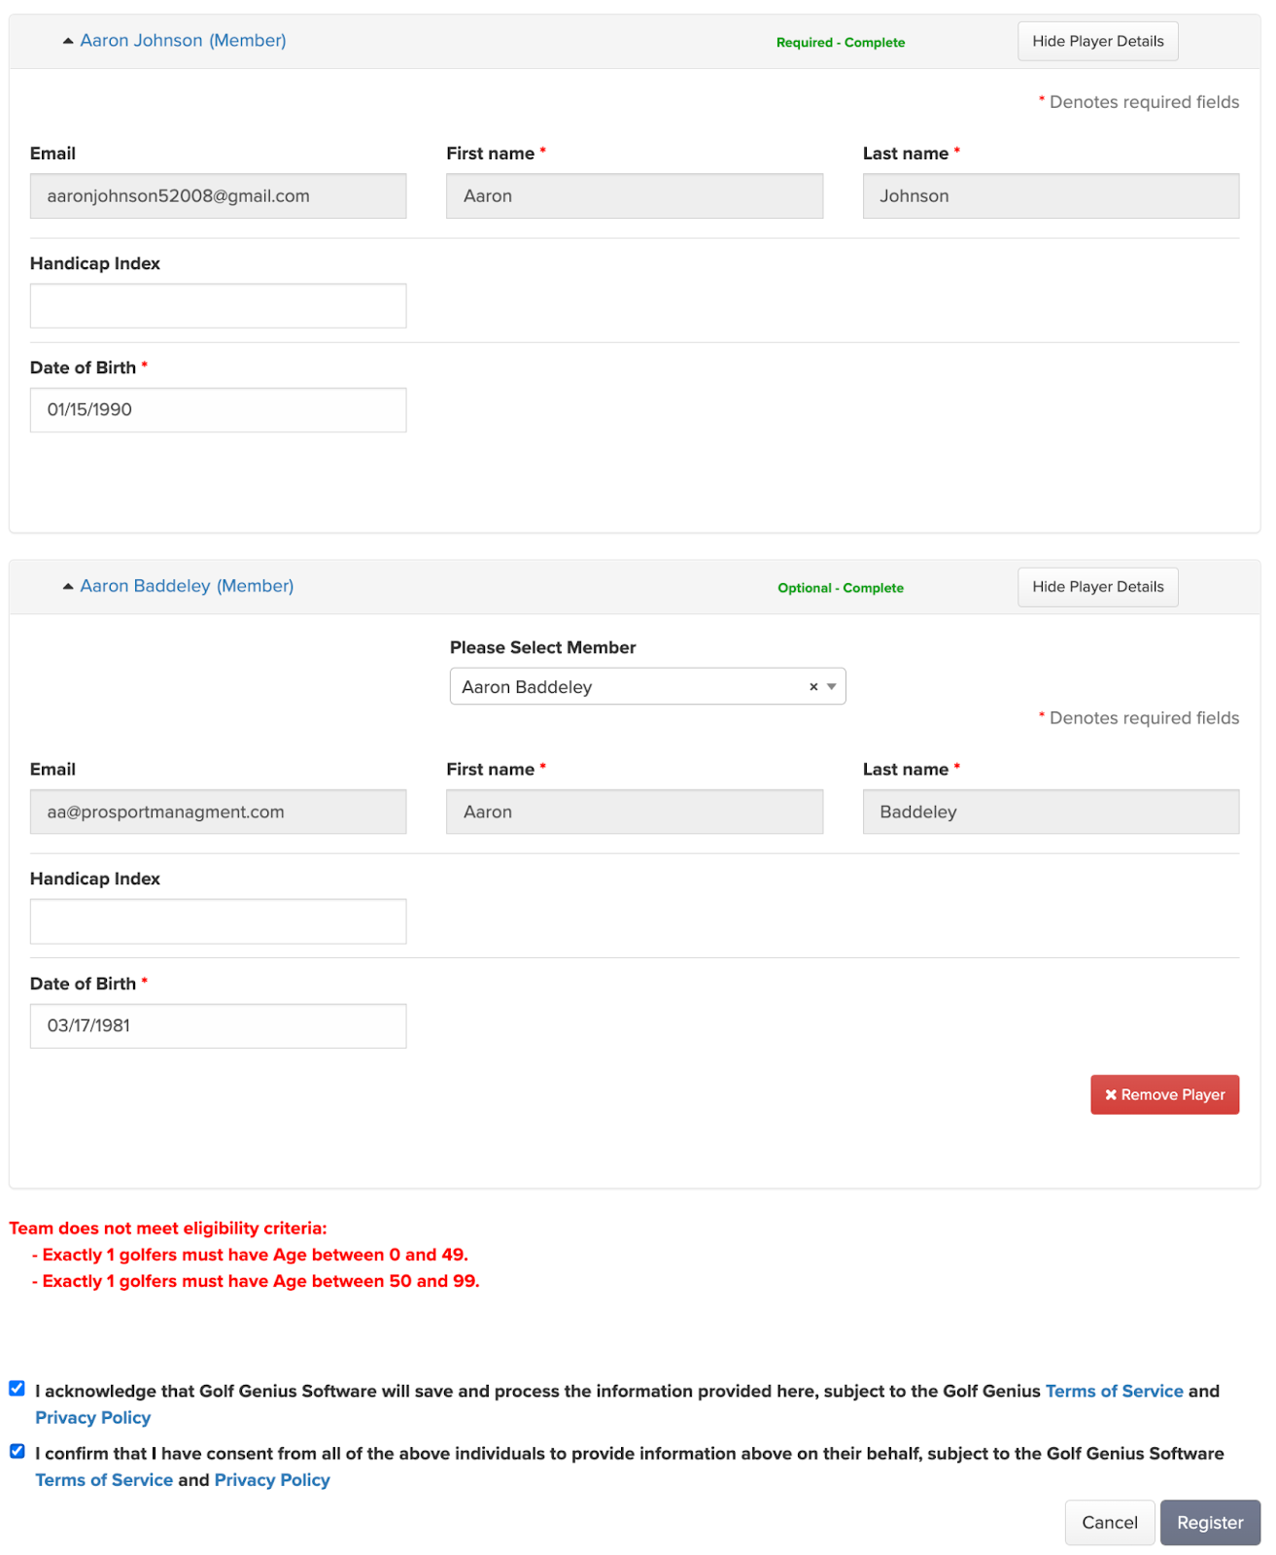Screen dimensions: 1276x1555
Task: Open the Aaron Johnson (Member) header link
Action: tap(183, 41)
